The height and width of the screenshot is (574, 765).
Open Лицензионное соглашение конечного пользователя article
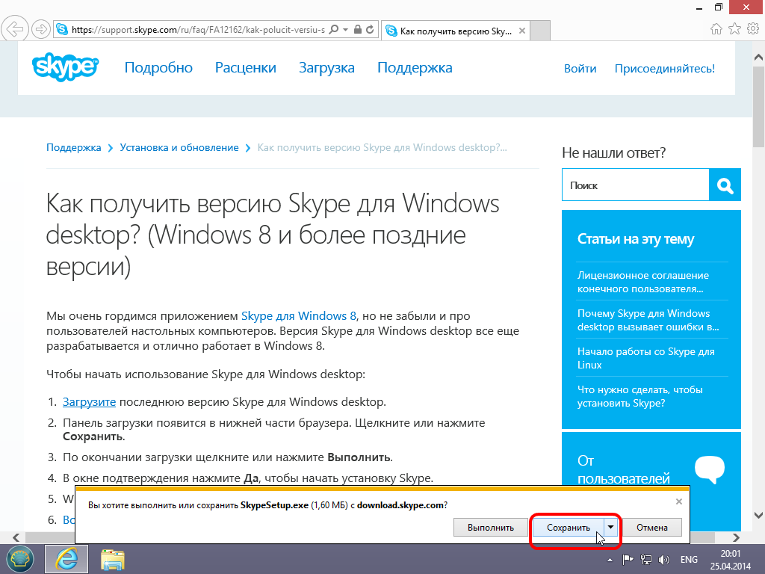tap(643, 282)
